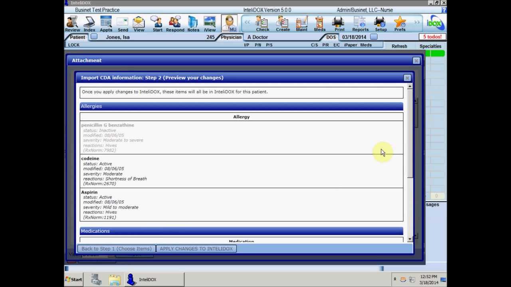Open the Index scanner tool

89,24
